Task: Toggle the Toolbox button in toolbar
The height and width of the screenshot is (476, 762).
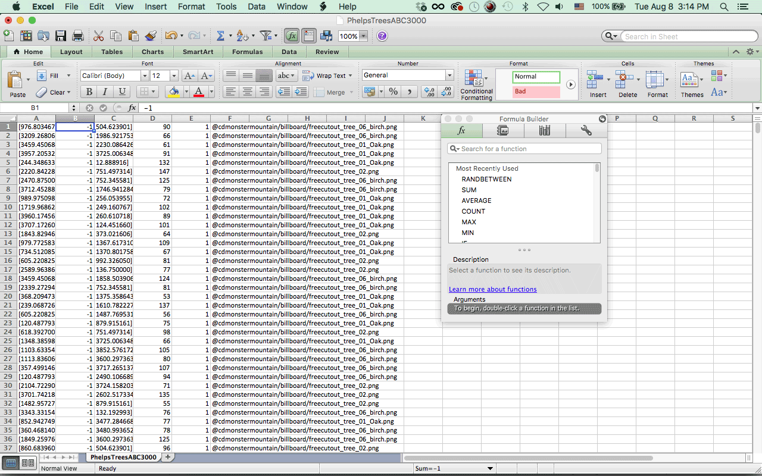Action: click(x=308, y=36)
